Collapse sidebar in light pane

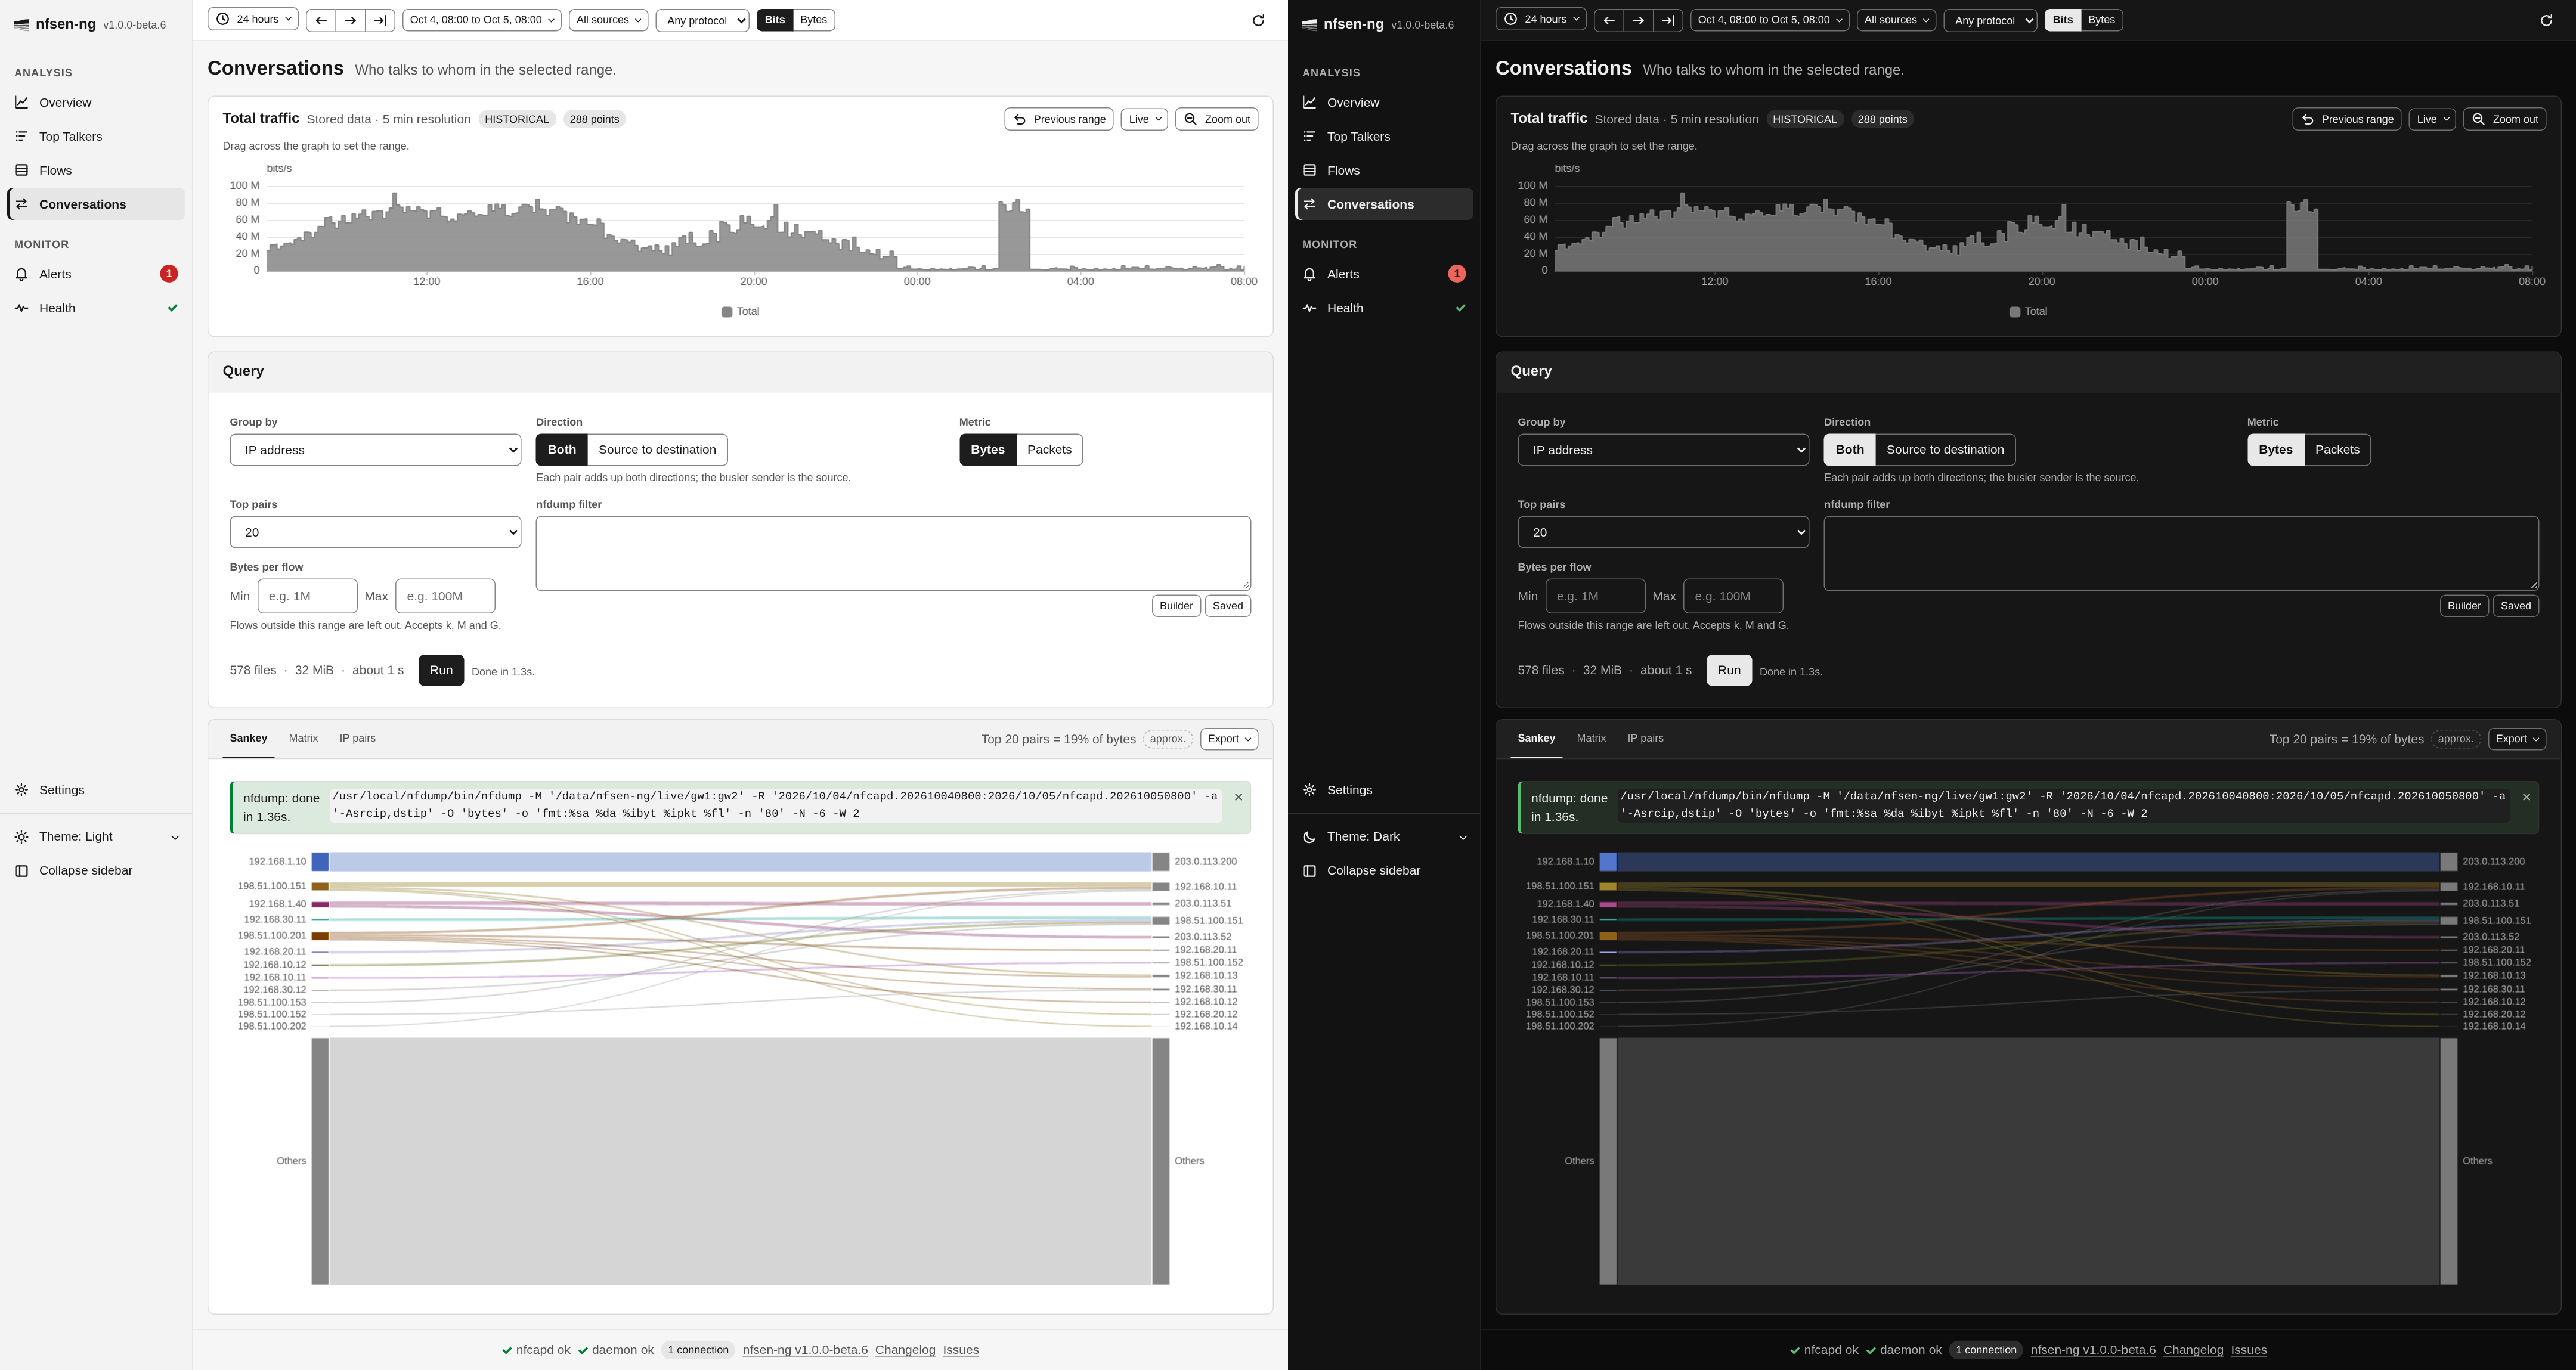point(96,870)
